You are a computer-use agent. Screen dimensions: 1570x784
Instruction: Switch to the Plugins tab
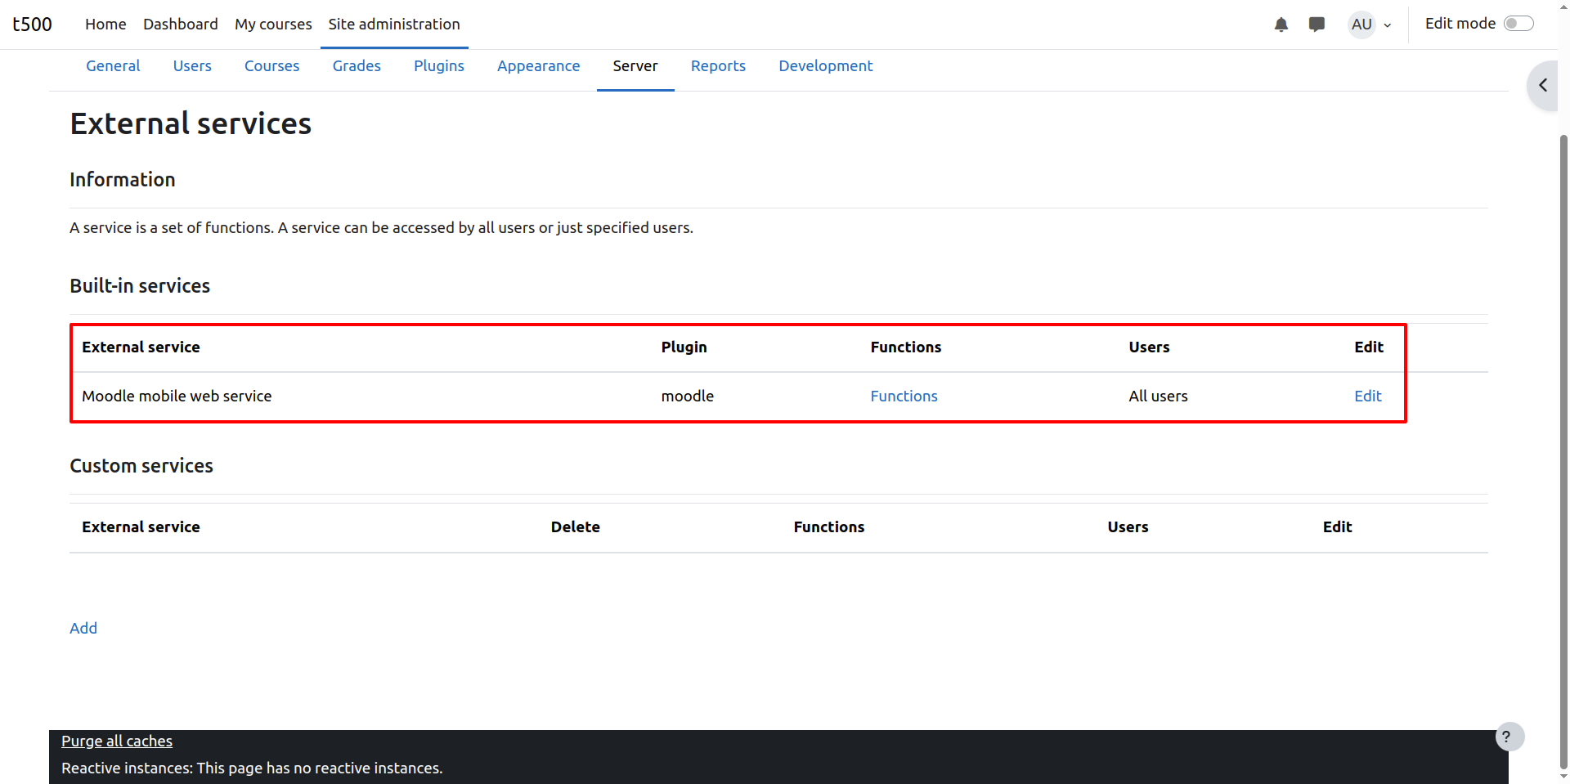pyautogui.click(x=439, y=66)
